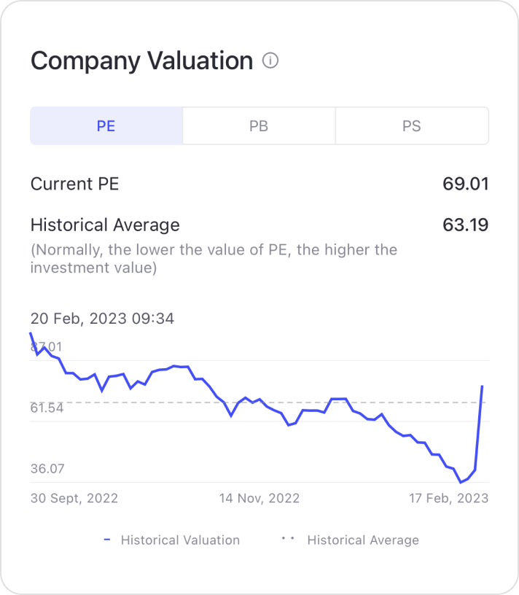Click the lowest point of the valuation line

461,482
